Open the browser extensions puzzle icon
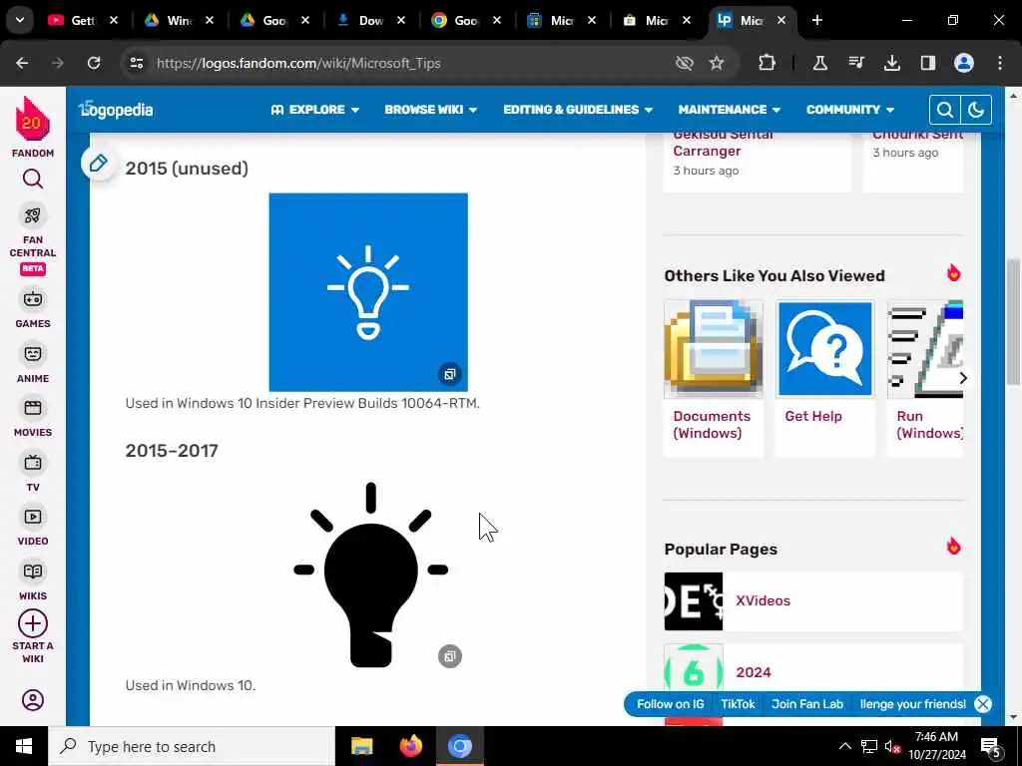The height and width of the screenshot is (766, 1022). (x=767, y=63)
